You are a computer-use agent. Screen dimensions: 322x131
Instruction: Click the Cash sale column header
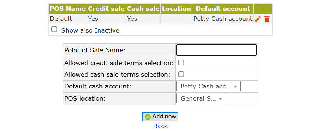pos(143,9)
